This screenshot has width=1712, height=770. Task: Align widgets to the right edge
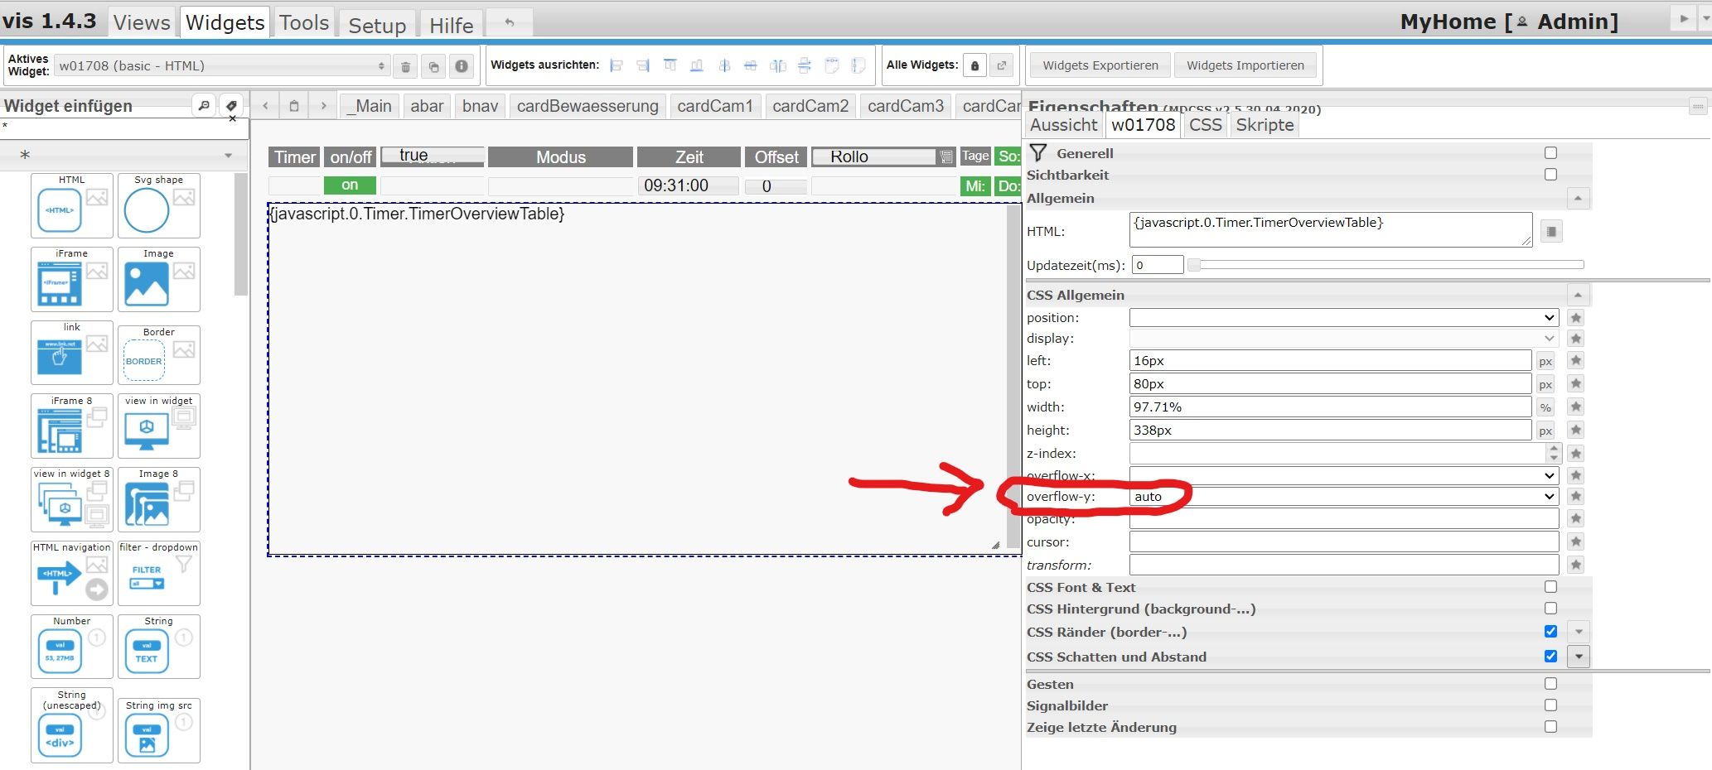(x=643, y=65)
